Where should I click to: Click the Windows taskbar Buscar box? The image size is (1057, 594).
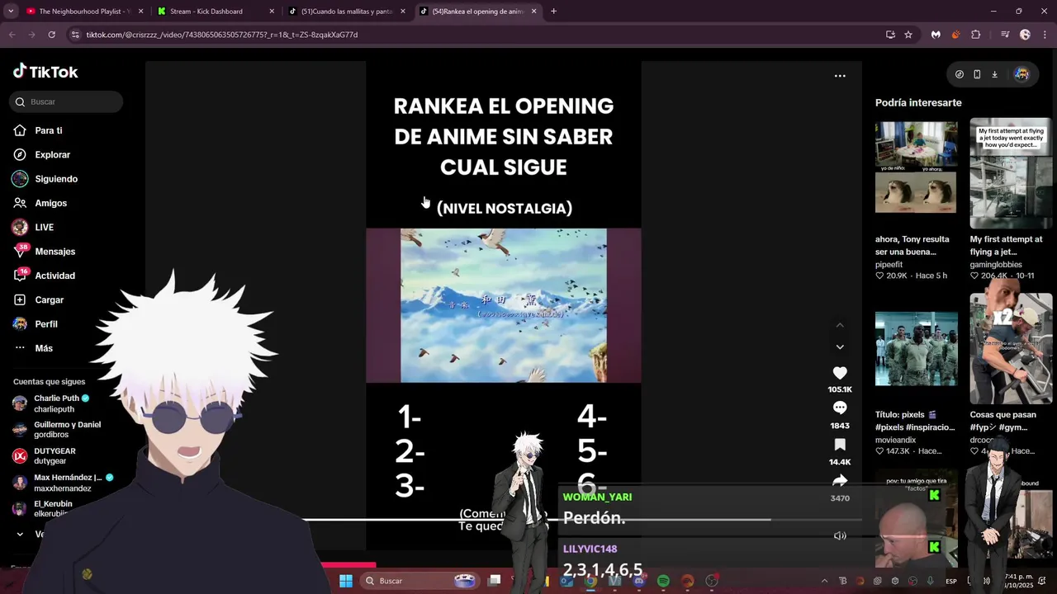421,581
